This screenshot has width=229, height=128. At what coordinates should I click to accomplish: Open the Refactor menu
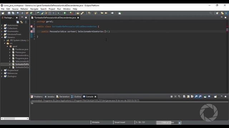24,9
